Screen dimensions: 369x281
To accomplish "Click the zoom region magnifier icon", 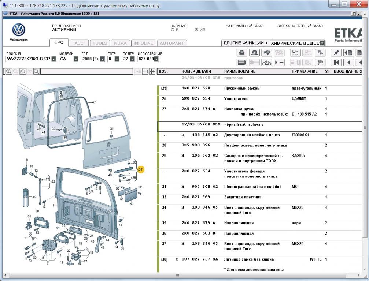I will click(x=23, y=71).
